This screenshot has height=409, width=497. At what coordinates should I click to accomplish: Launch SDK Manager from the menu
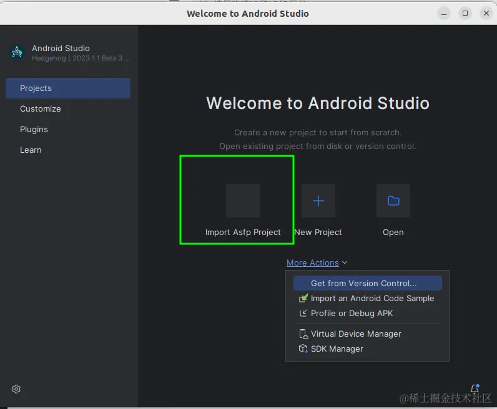point(368,349)
